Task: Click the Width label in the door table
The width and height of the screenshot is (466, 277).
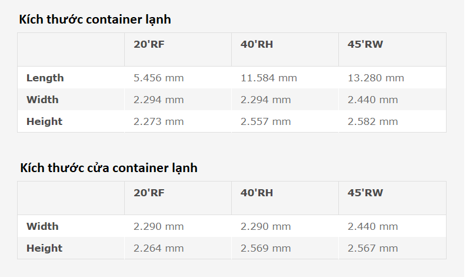Action: 42,226
